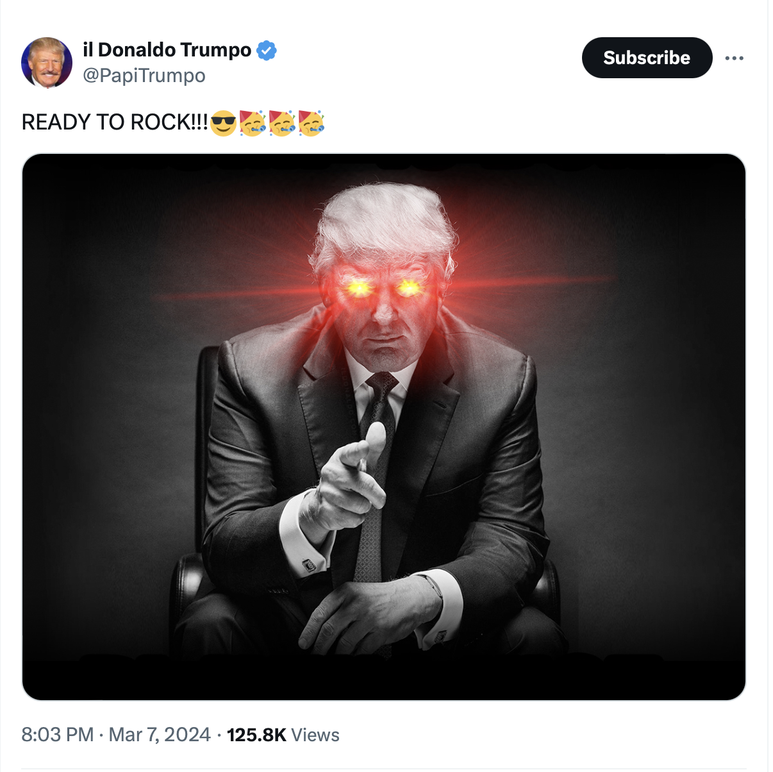Screen dimensions: 773x772
Task: Select the READY TO ROCK!!! tweet text
Action: pyautogui.click(x=115, y=122)
